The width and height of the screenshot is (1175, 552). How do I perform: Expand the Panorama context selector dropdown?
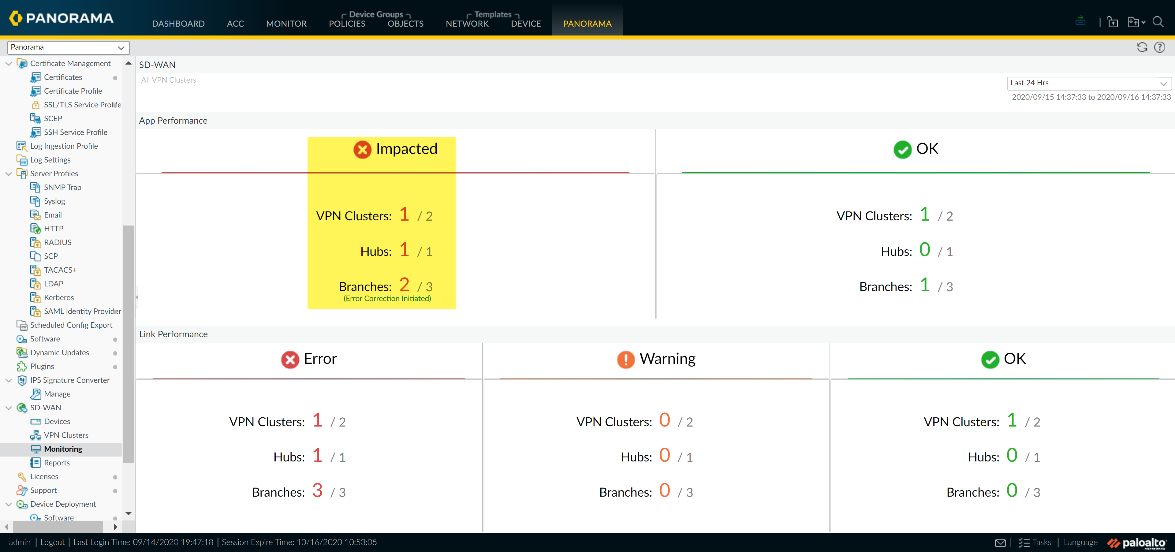pos(121,47)
